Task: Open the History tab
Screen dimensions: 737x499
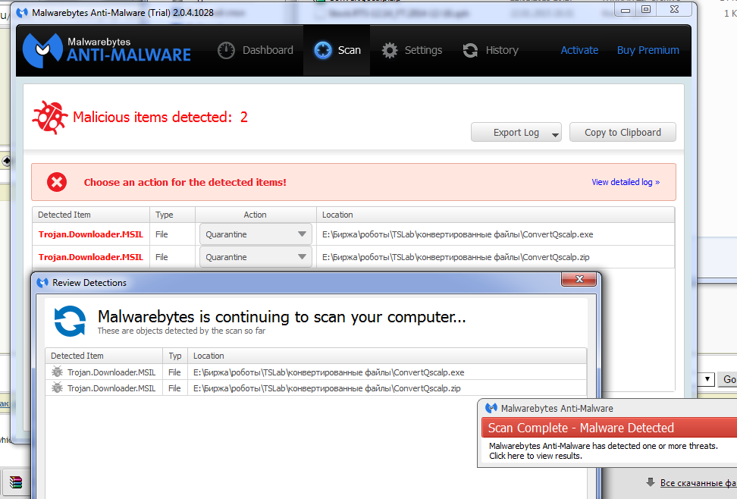Action: (x=491, y=50)
